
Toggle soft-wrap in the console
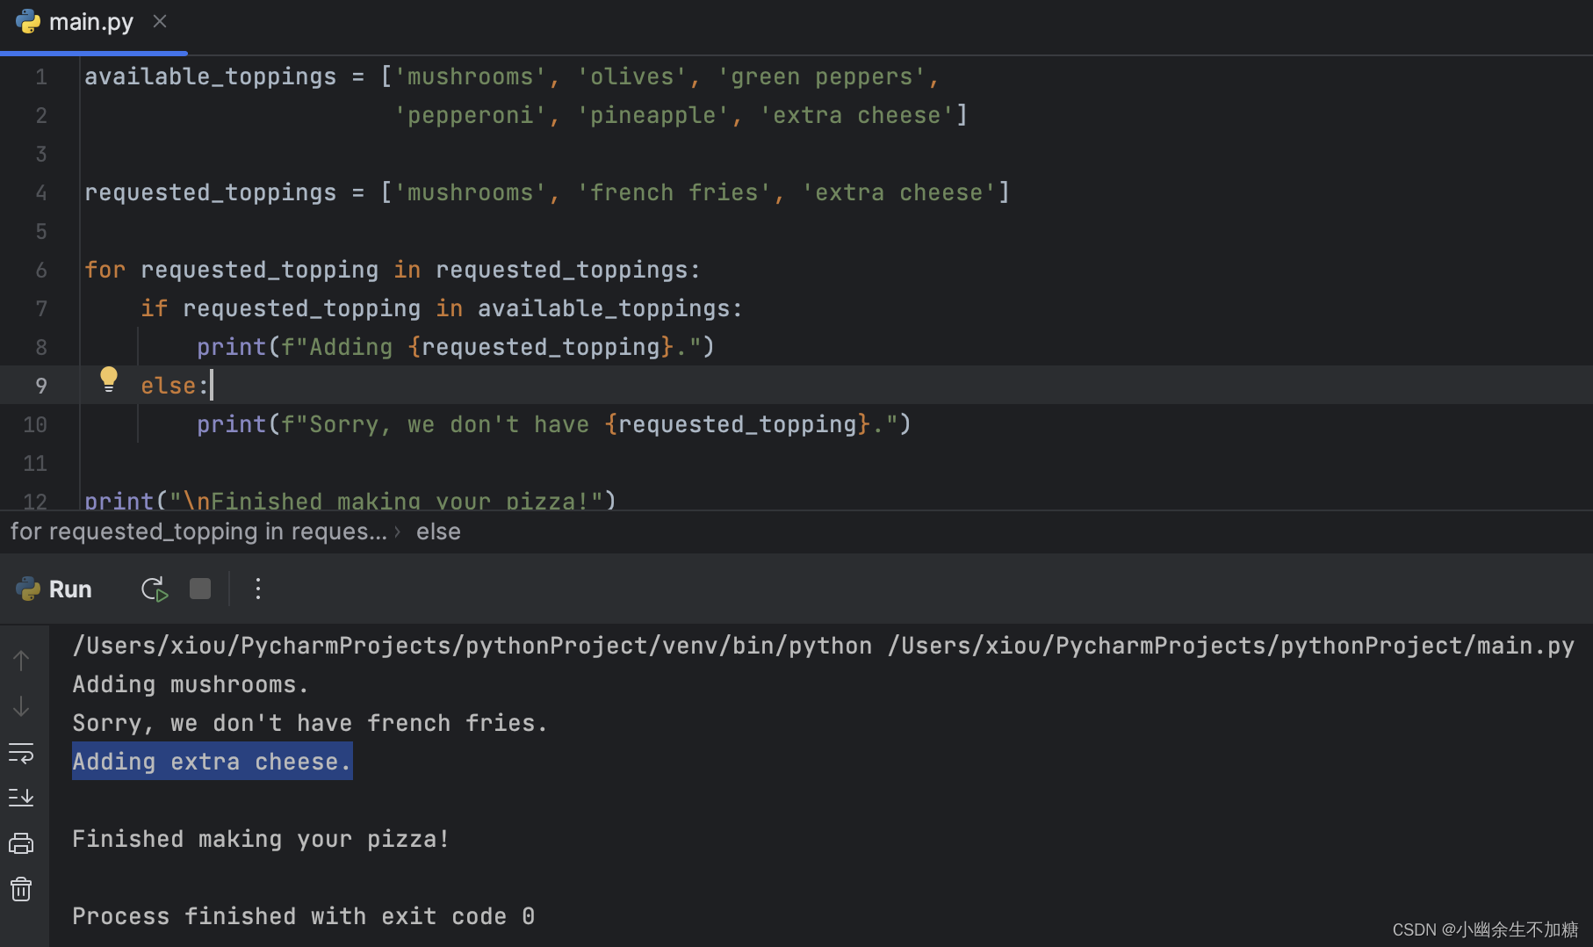tap(21, 753)
